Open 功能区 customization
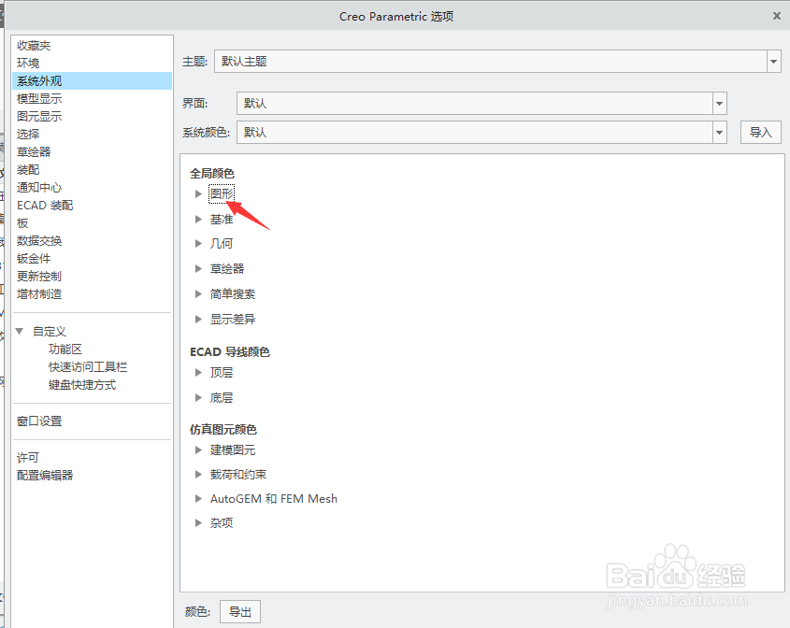The height and width of the screenshot is (628, 790). pyautogui.click(x=65, y=349)
